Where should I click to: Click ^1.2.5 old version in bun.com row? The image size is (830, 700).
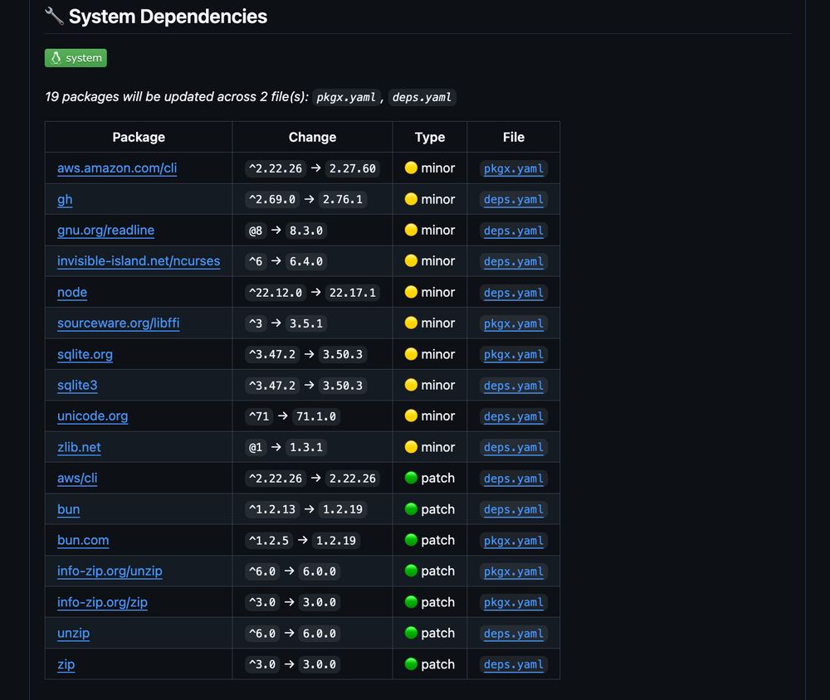[269, 540]
